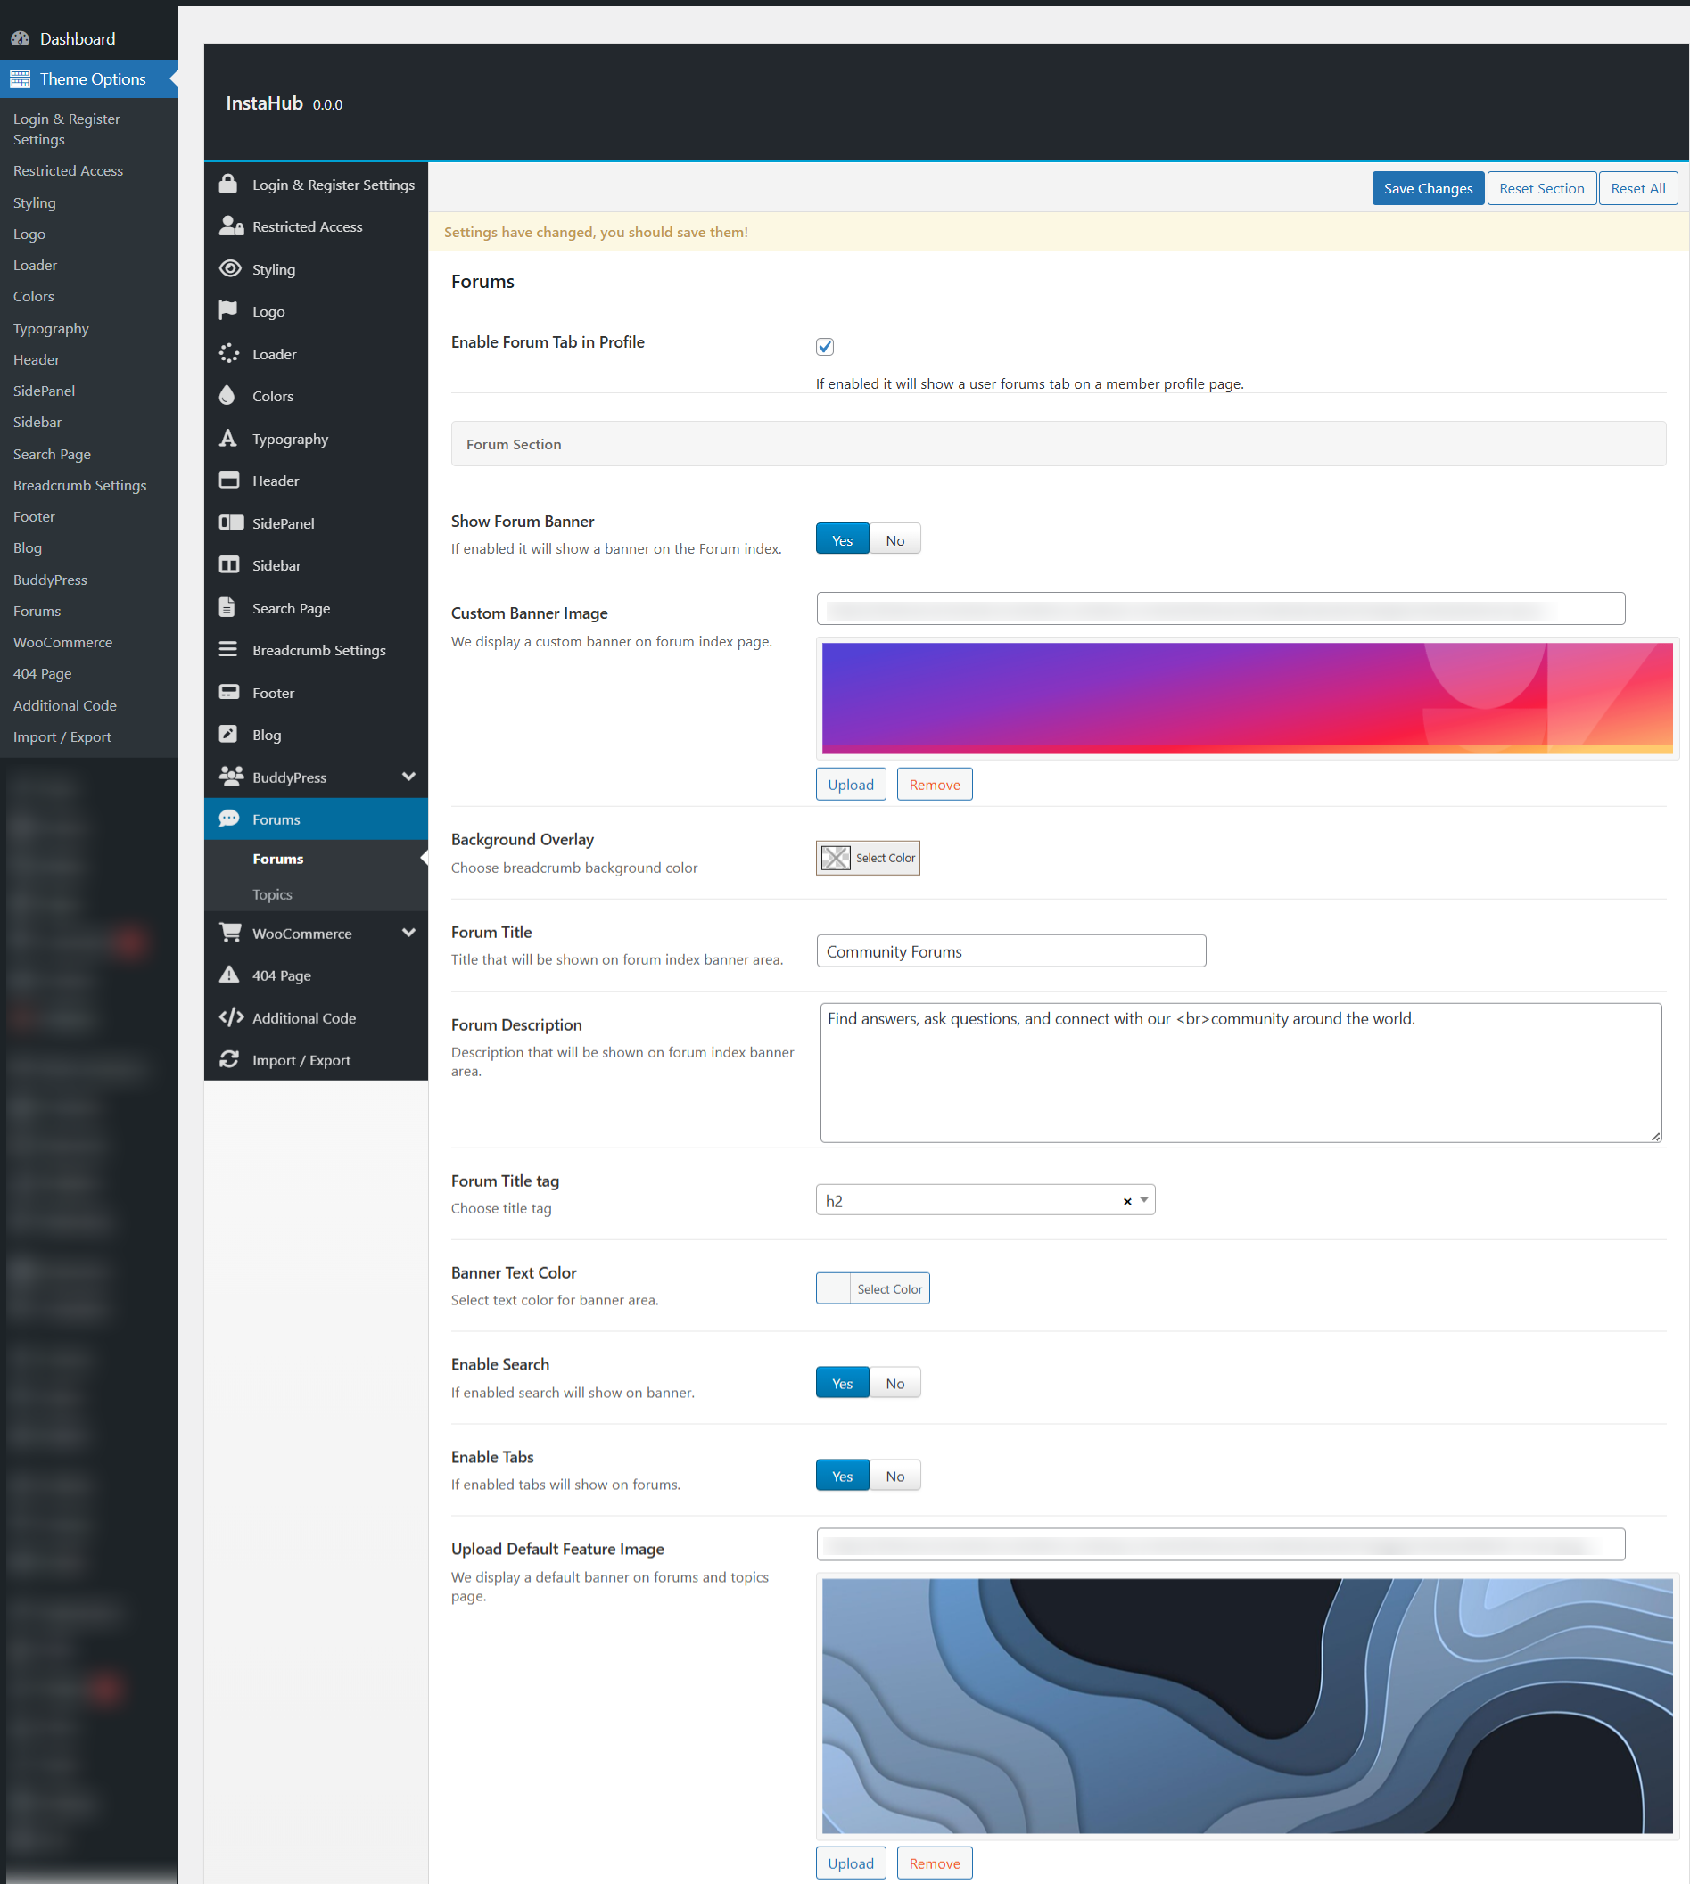This screenshot has height=1884, width=1690.
Task: Expand the WooCommerce submenu chevron
Action: pyautogui.click(x=408, y=933)
